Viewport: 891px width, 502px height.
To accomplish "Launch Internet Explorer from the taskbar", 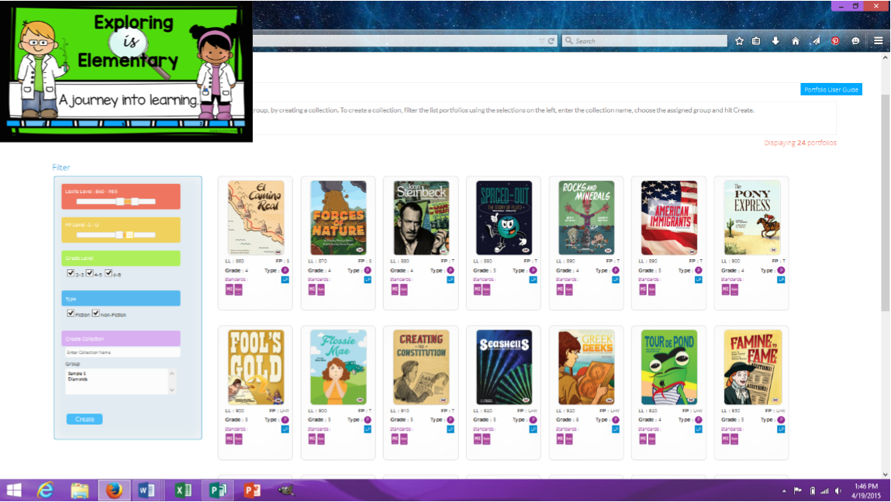I will (46, 490).
